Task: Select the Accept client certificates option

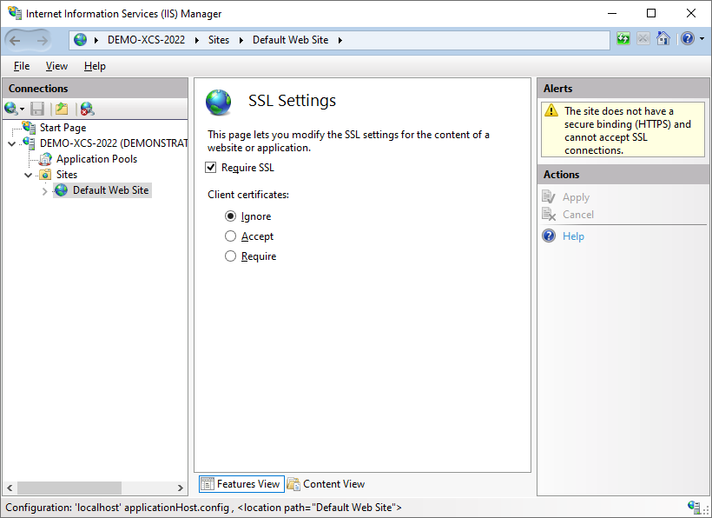Action: click(231, 236)
